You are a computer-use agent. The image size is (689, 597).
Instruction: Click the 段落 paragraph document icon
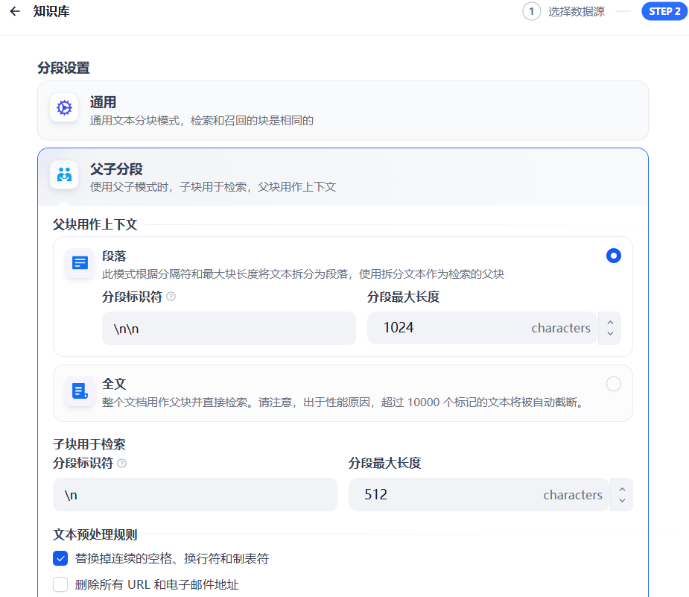pyautogui.click(x=80, y=263)
